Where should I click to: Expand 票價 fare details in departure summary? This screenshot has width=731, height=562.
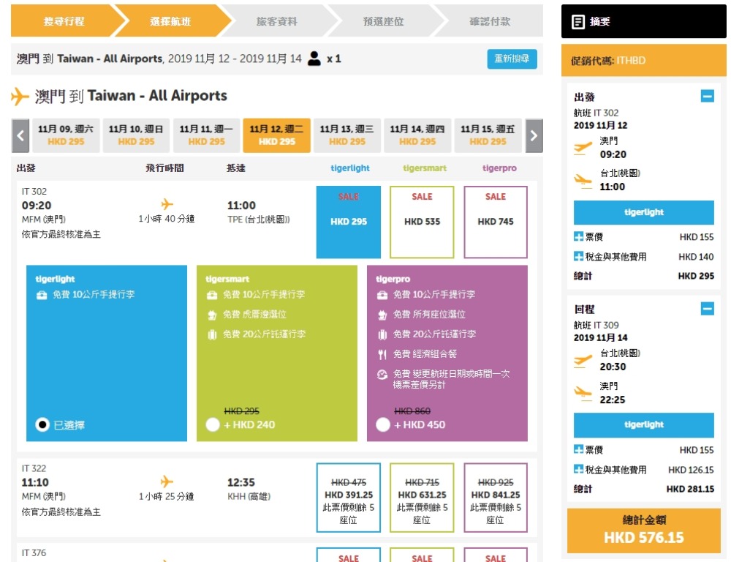click(579, 237)
